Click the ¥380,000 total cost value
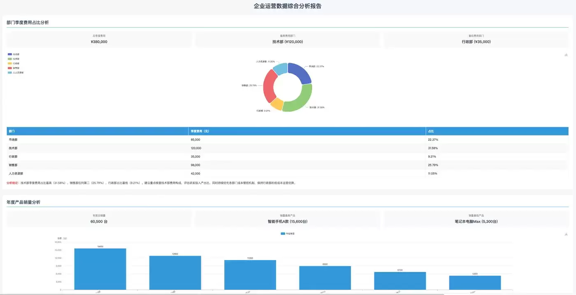 99,42
